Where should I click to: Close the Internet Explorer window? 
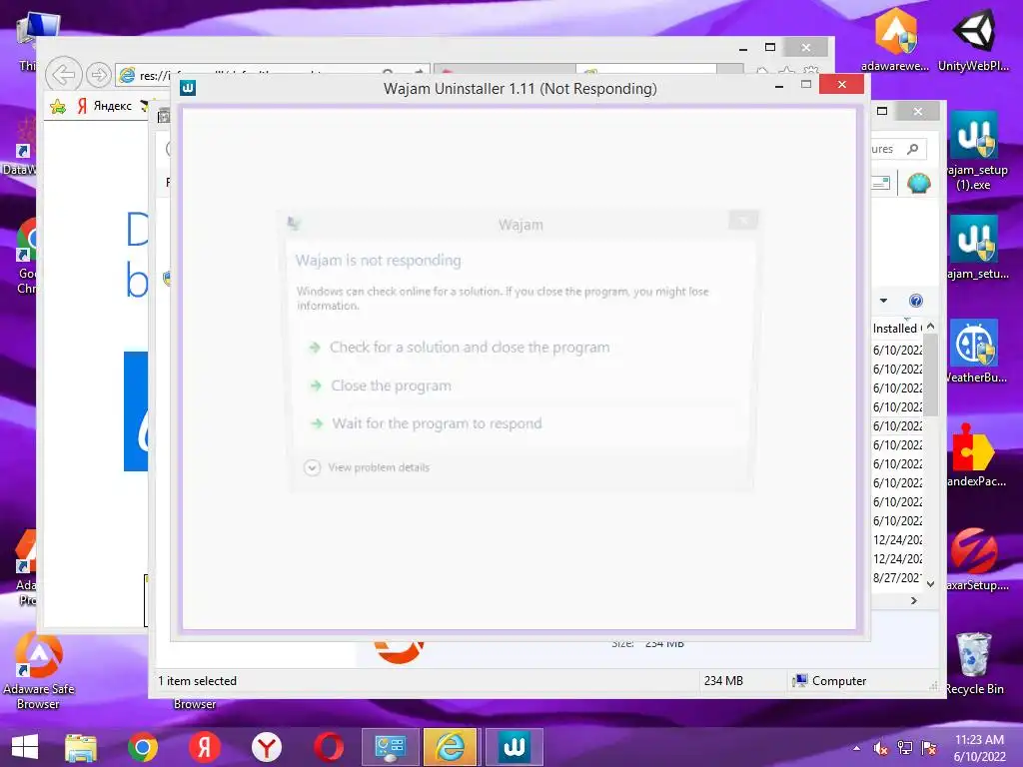click(806, 47)
